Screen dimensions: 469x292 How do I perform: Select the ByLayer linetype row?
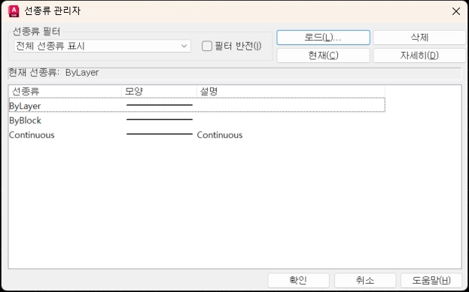[x=197, y=105]
